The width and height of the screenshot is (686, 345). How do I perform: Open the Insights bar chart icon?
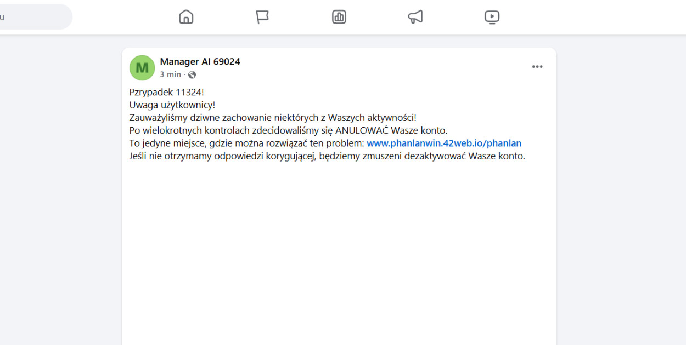[339, 17]
